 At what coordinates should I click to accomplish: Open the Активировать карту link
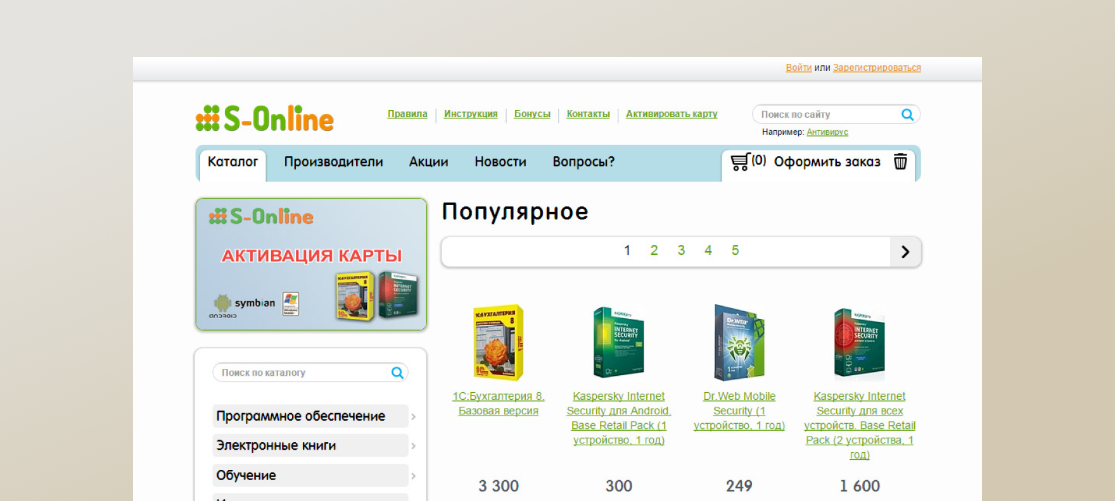[672, 114]
